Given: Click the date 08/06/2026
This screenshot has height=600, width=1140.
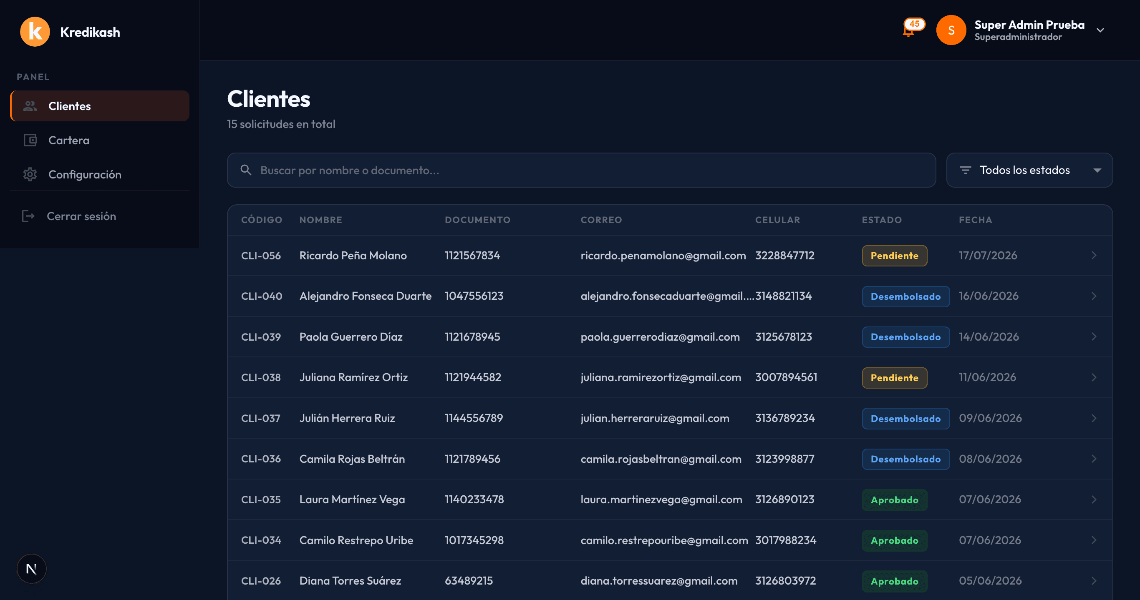Looking at the screenshot, I should [x=990, y=459].
